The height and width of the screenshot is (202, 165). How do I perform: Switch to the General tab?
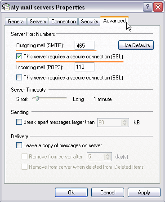point(16,22)
